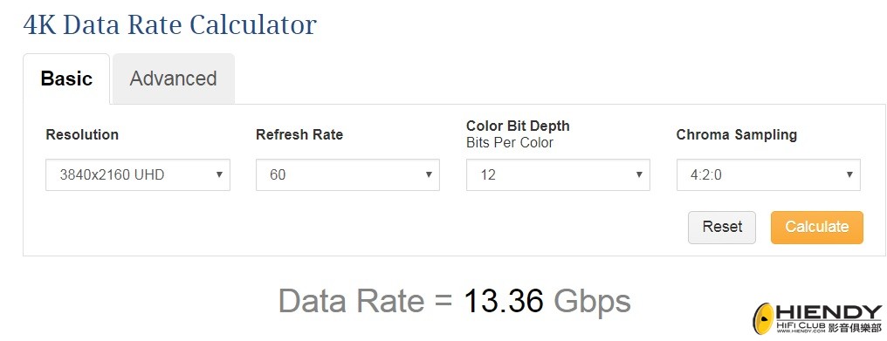887x341 pixels.
Task: Expand the Refresh Rate dropdown showing 60
Action: point(347,174)
